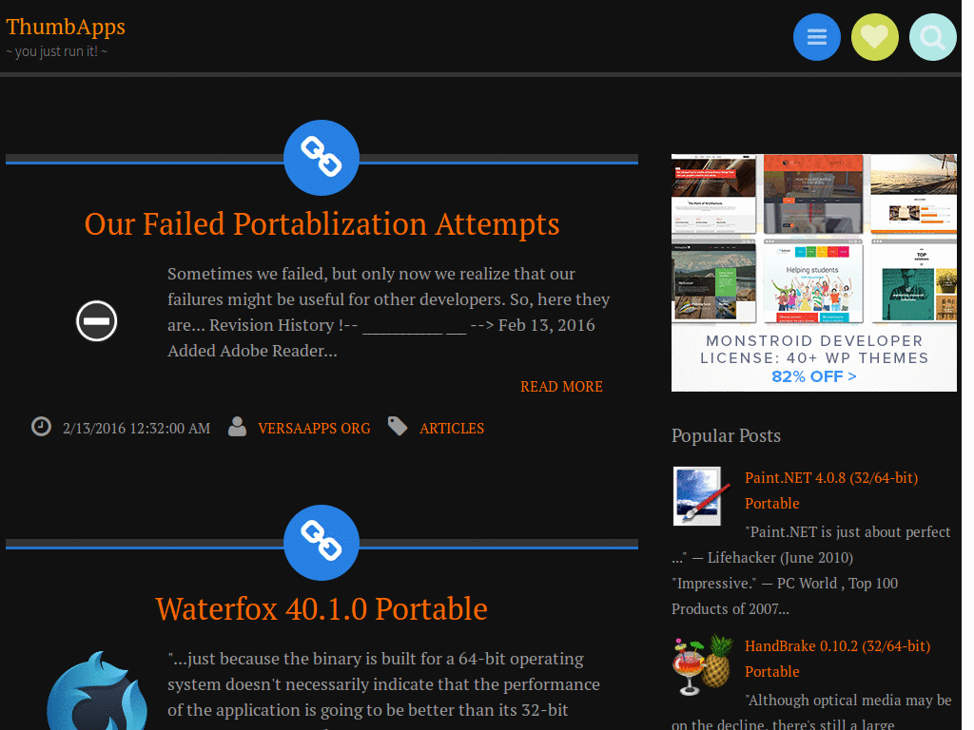Click the Paint.NET thumbnail image
974x730 pixels.
(701, 496)
